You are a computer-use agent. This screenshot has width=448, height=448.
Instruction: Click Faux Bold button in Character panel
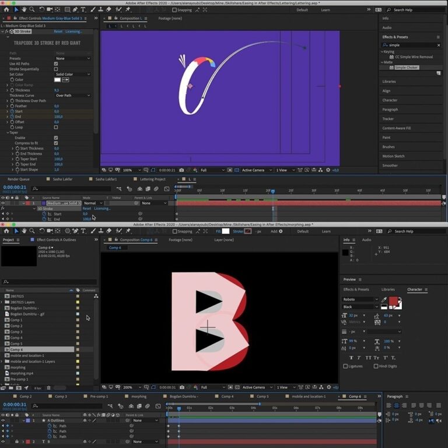coord(351,358)
